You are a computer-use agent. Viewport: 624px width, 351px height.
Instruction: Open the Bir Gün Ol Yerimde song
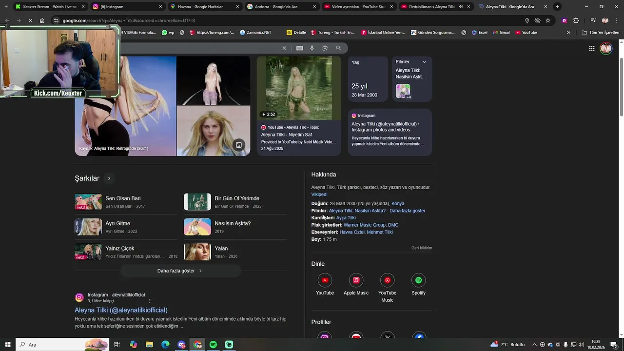click(x=235, y=202)
